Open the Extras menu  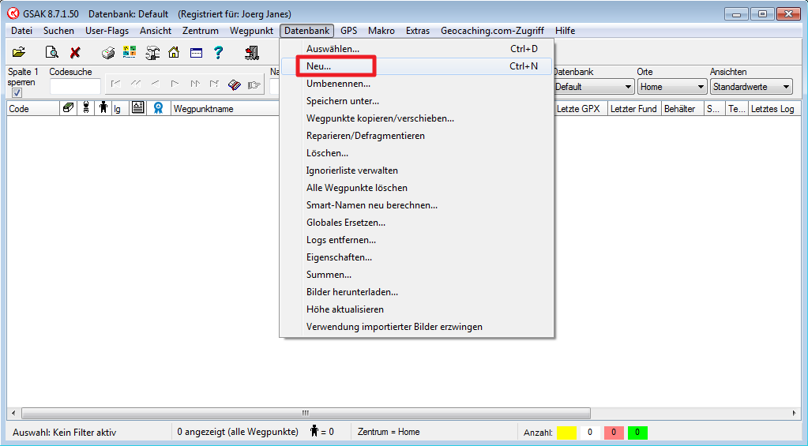click(418, 30)
